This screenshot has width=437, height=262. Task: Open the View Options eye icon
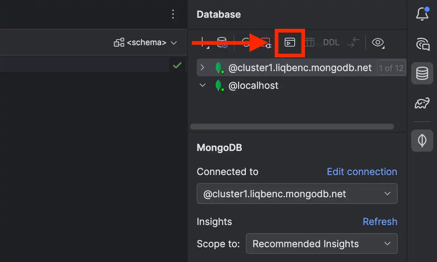(x=378, y=42)
